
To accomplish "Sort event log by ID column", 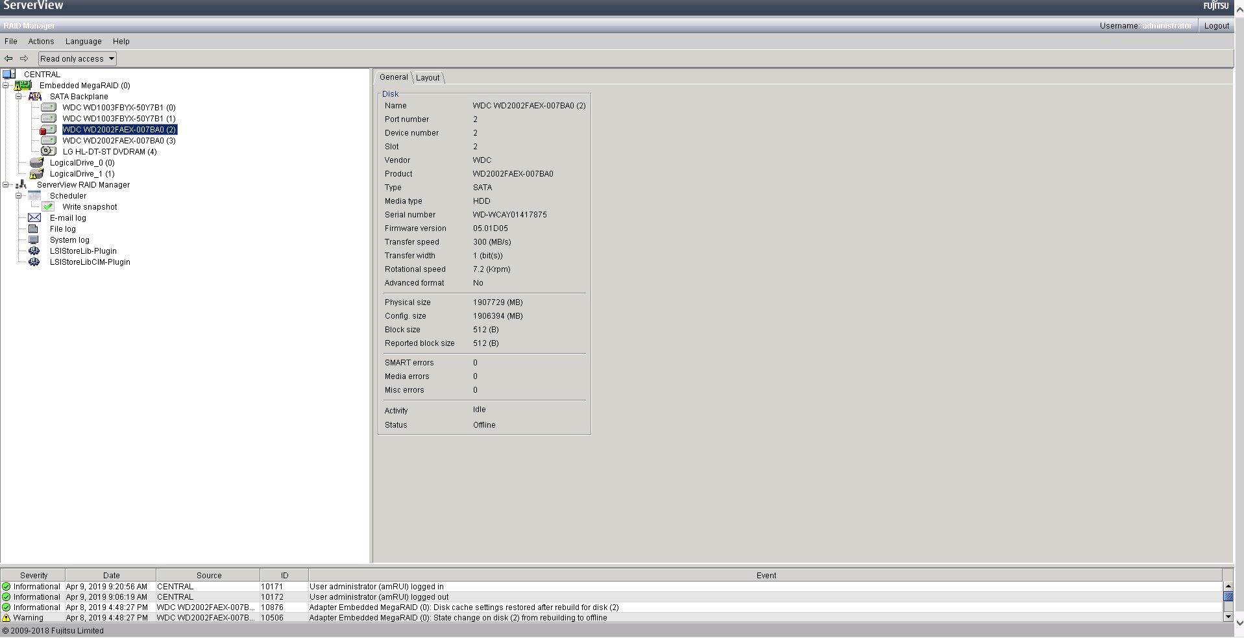I will [x=284, y=575].
